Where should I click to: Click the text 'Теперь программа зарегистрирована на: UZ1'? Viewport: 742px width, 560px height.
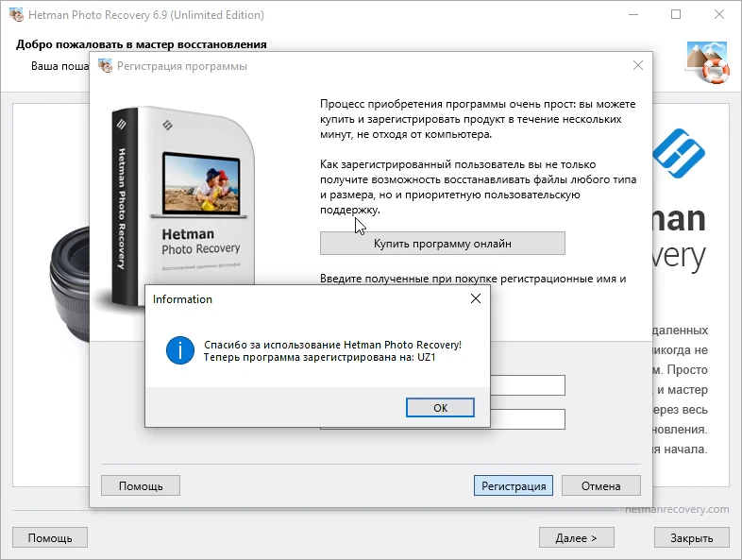click(x=319, y=357)
